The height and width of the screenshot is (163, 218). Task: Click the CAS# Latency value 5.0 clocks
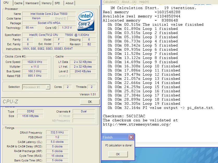tap(57, 142)
